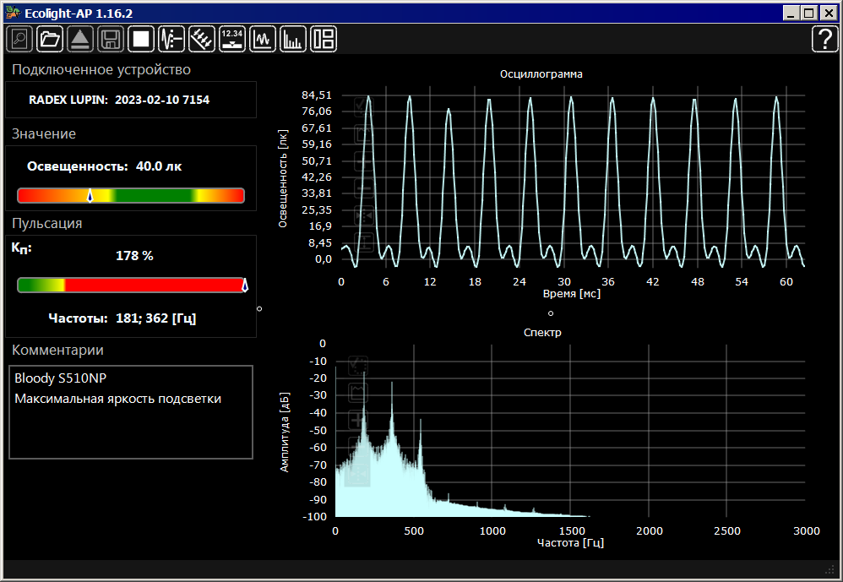Click the Время [мс] axis label
The height and width of the screenshot is (582, 843).
(x=572, y=294)
